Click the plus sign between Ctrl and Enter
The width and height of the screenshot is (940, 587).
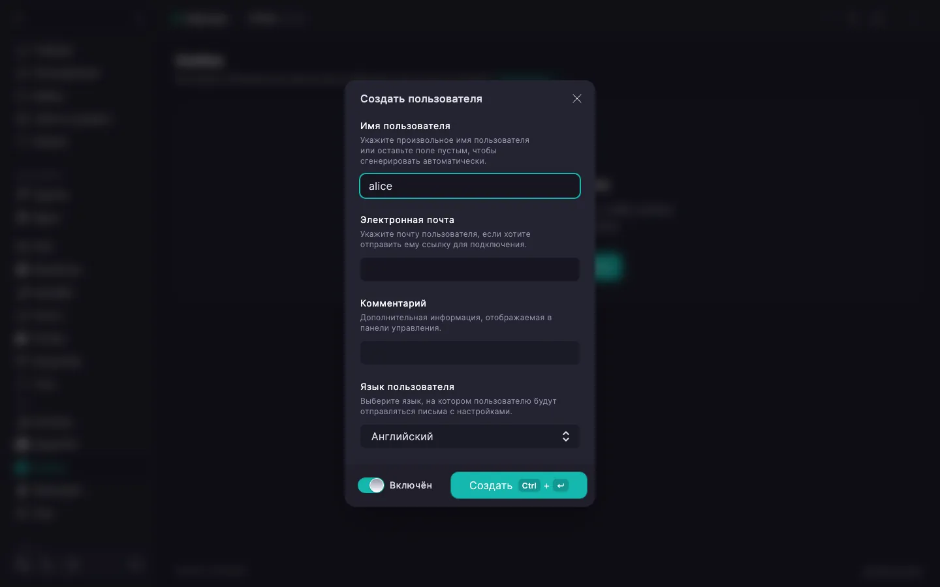click(546, 486)
